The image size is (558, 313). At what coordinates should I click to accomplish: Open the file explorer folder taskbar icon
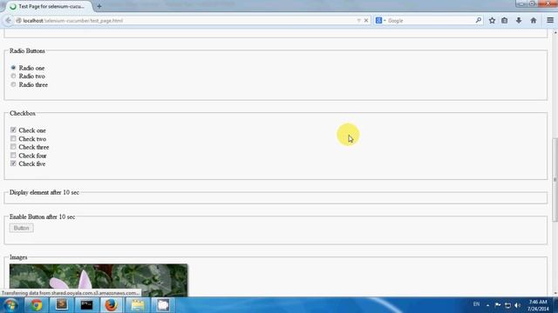[x=138, y=305]
